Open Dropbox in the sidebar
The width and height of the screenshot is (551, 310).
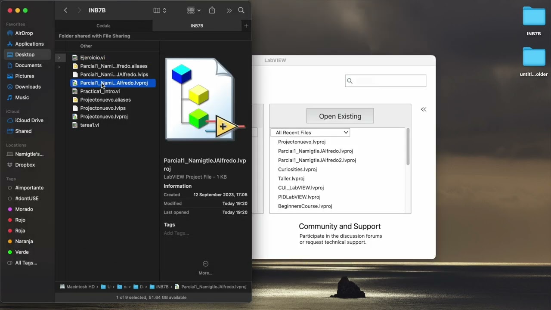[x=25, y=165]
